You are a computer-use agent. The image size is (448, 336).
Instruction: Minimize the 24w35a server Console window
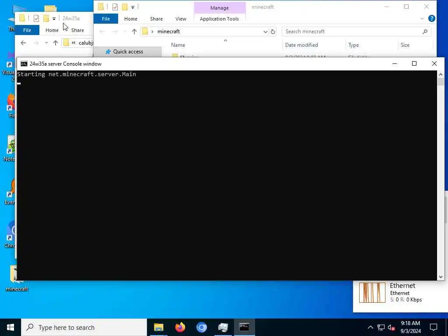395,63
